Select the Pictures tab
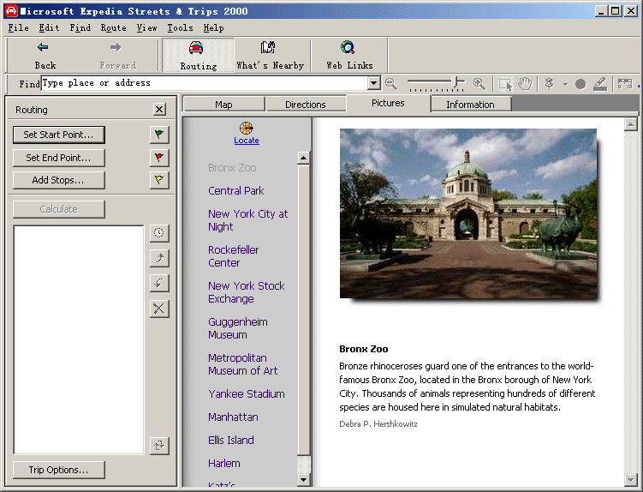643x492 pixels. pyautogui.click(x=388, y=103)
